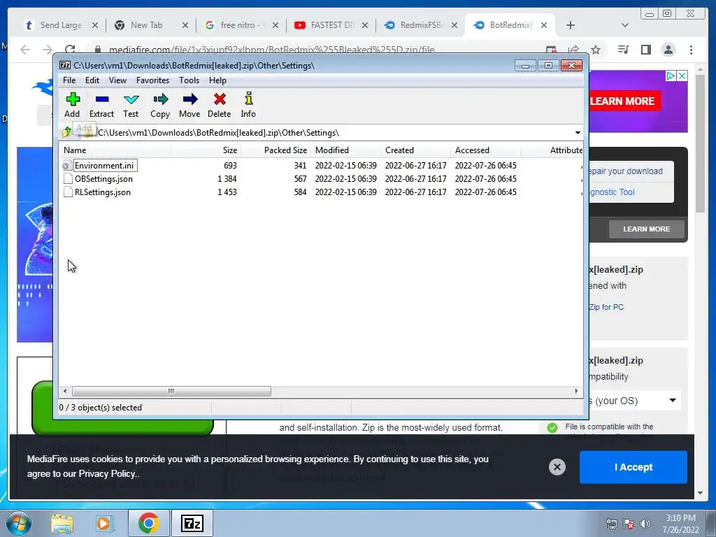Sort by the Name column header
Screen dimensions: 716x537
tap(115, 150)
